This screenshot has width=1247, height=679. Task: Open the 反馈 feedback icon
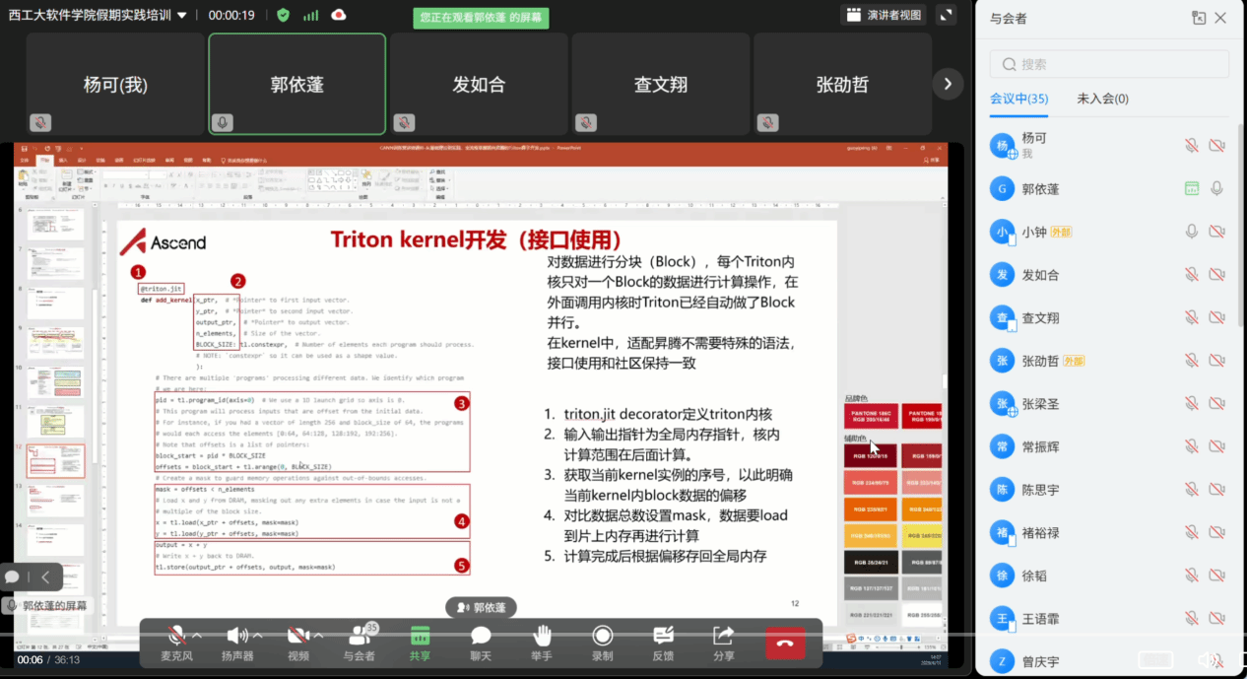pyautogui.click(x=663, y=637)
